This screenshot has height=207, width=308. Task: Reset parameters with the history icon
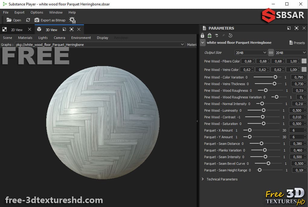pyautogui.click(x=230, y=35)
